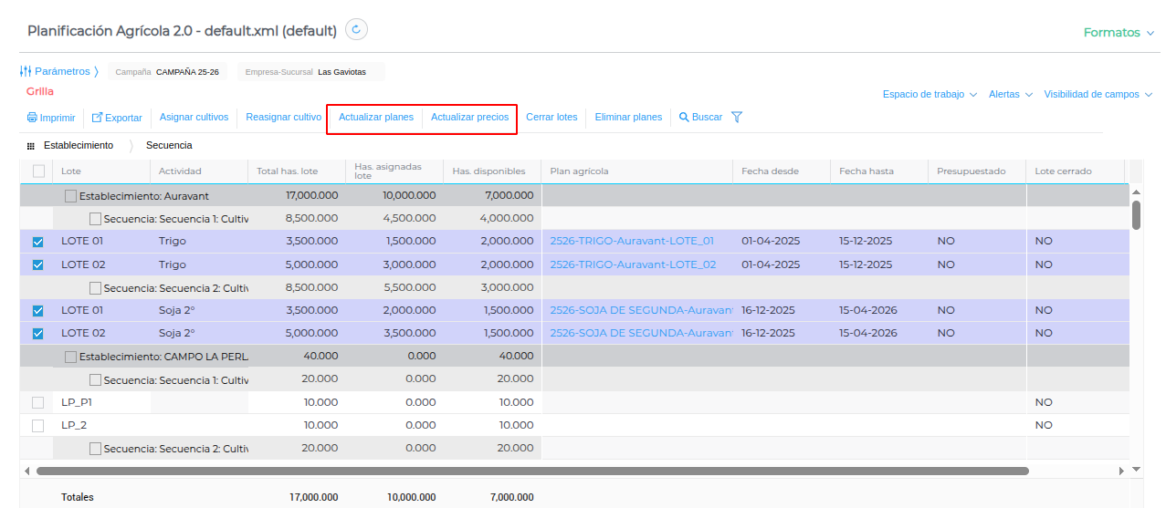Click the grid icon beside Establecimiento
1166x508 pixels.
31,146
